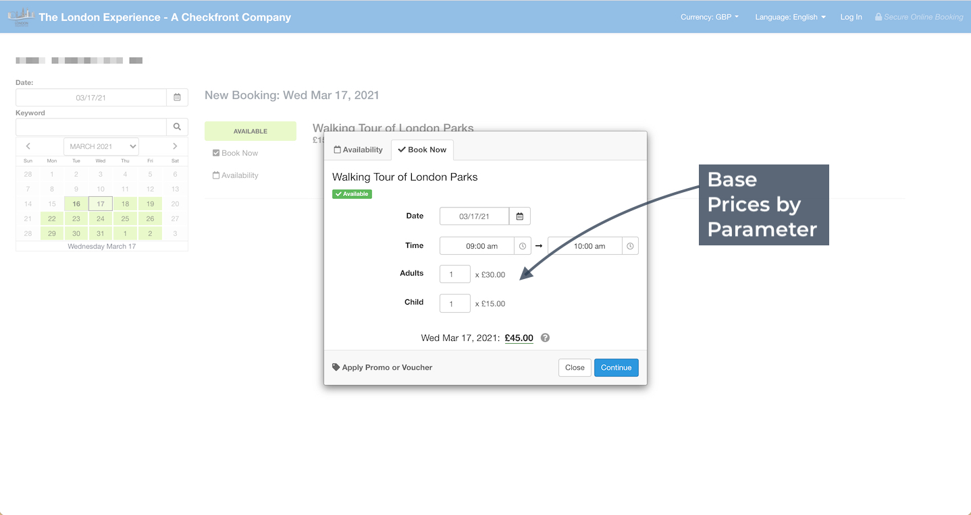
Task: Select March 29 in the calendar
Action: (x=52, y=233)
